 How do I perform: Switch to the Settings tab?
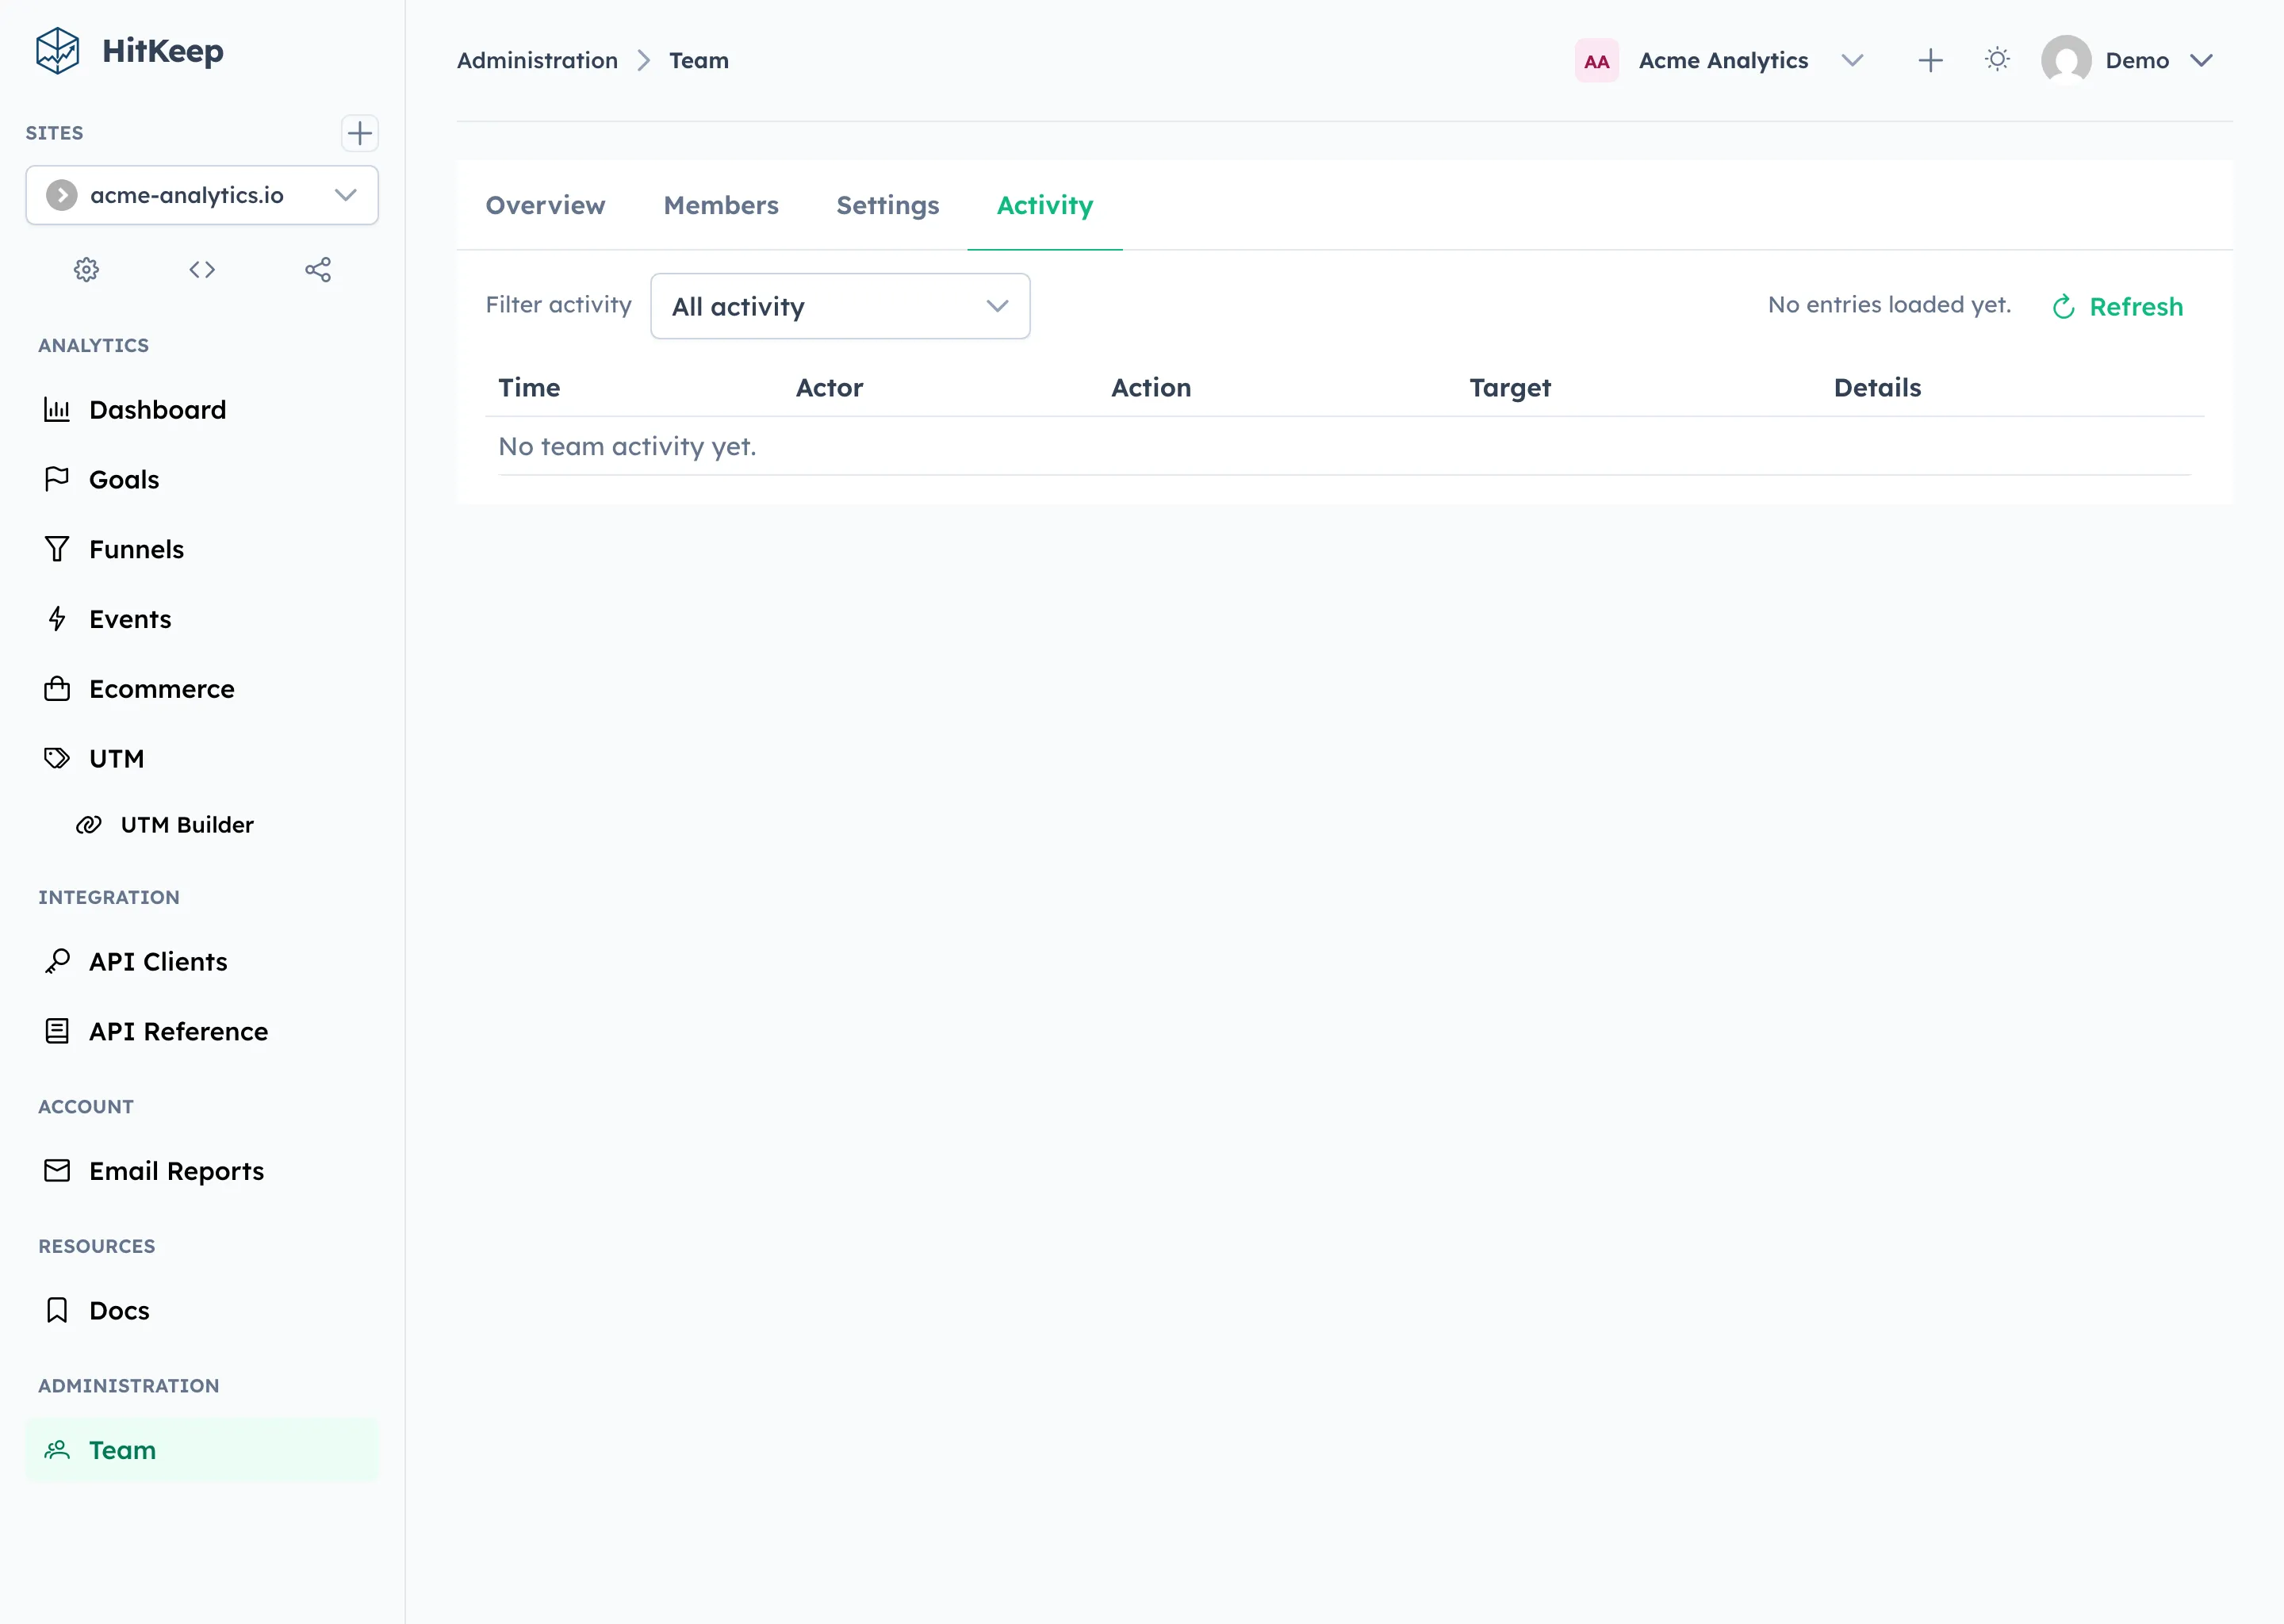(887, 205)
